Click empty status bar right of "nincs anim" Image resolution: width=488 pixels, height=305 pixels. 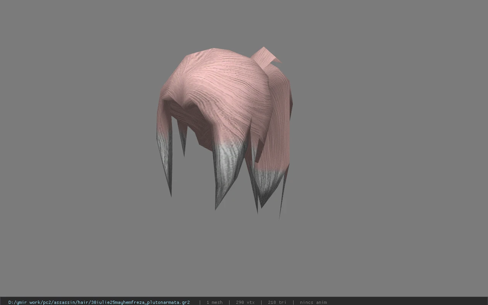[x=408, y=302]
